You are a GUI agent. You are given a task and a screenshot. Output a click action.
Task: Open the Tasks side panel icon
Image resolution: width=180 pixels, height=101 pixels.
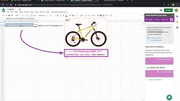(177, 27)
